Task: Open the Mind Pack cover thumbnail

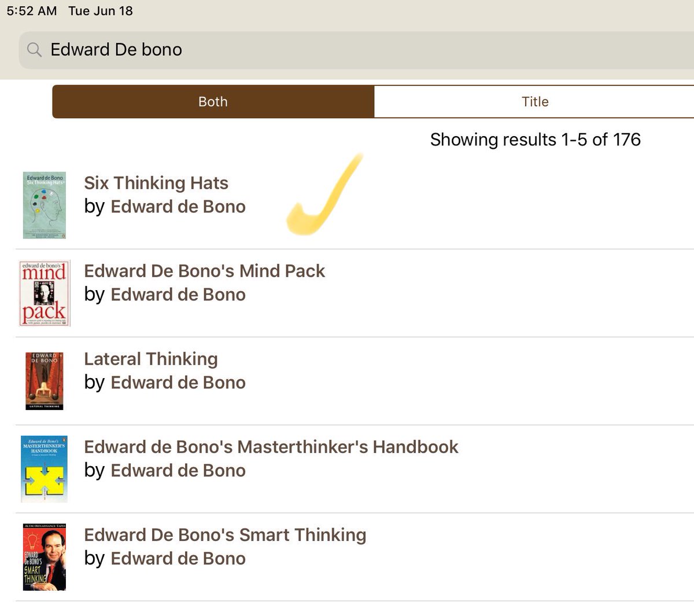Action: pyautogui.click(x=45, y=293)
